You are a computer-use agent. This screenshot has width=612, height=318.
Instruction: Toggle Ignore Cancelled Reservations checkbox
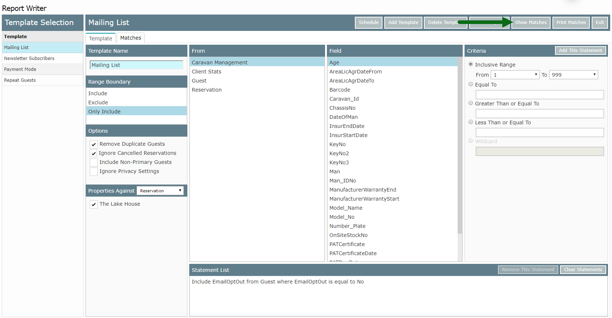(94, 153)
